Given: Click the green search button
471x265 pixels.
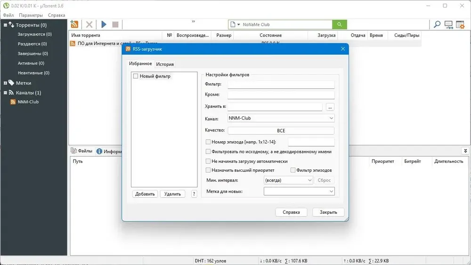Looking at the screenshot, I should (x=340, y=24).
